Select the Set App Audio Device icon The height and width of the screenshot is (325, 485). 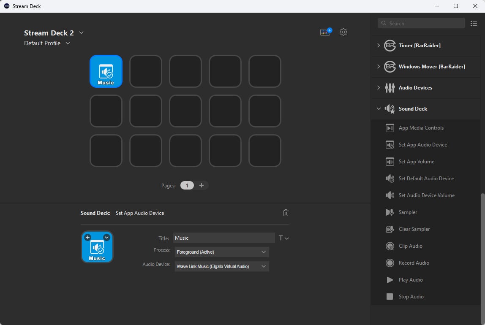[x=390, y=145]
